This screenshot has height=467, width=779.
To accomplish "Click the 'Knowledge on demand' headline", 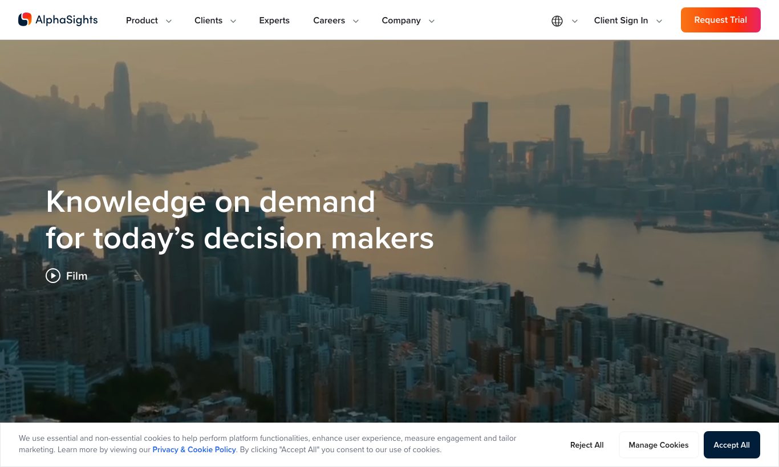I will 210,202.
